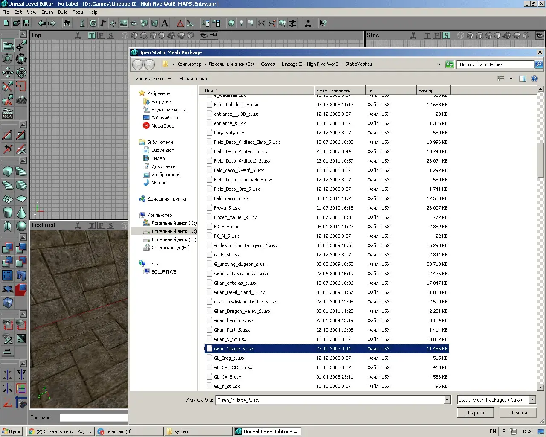Image resolution: width=546 pixels, height=437 pixels.
Task: Toggle Top viewport F mode button
Action: point(101,35)
